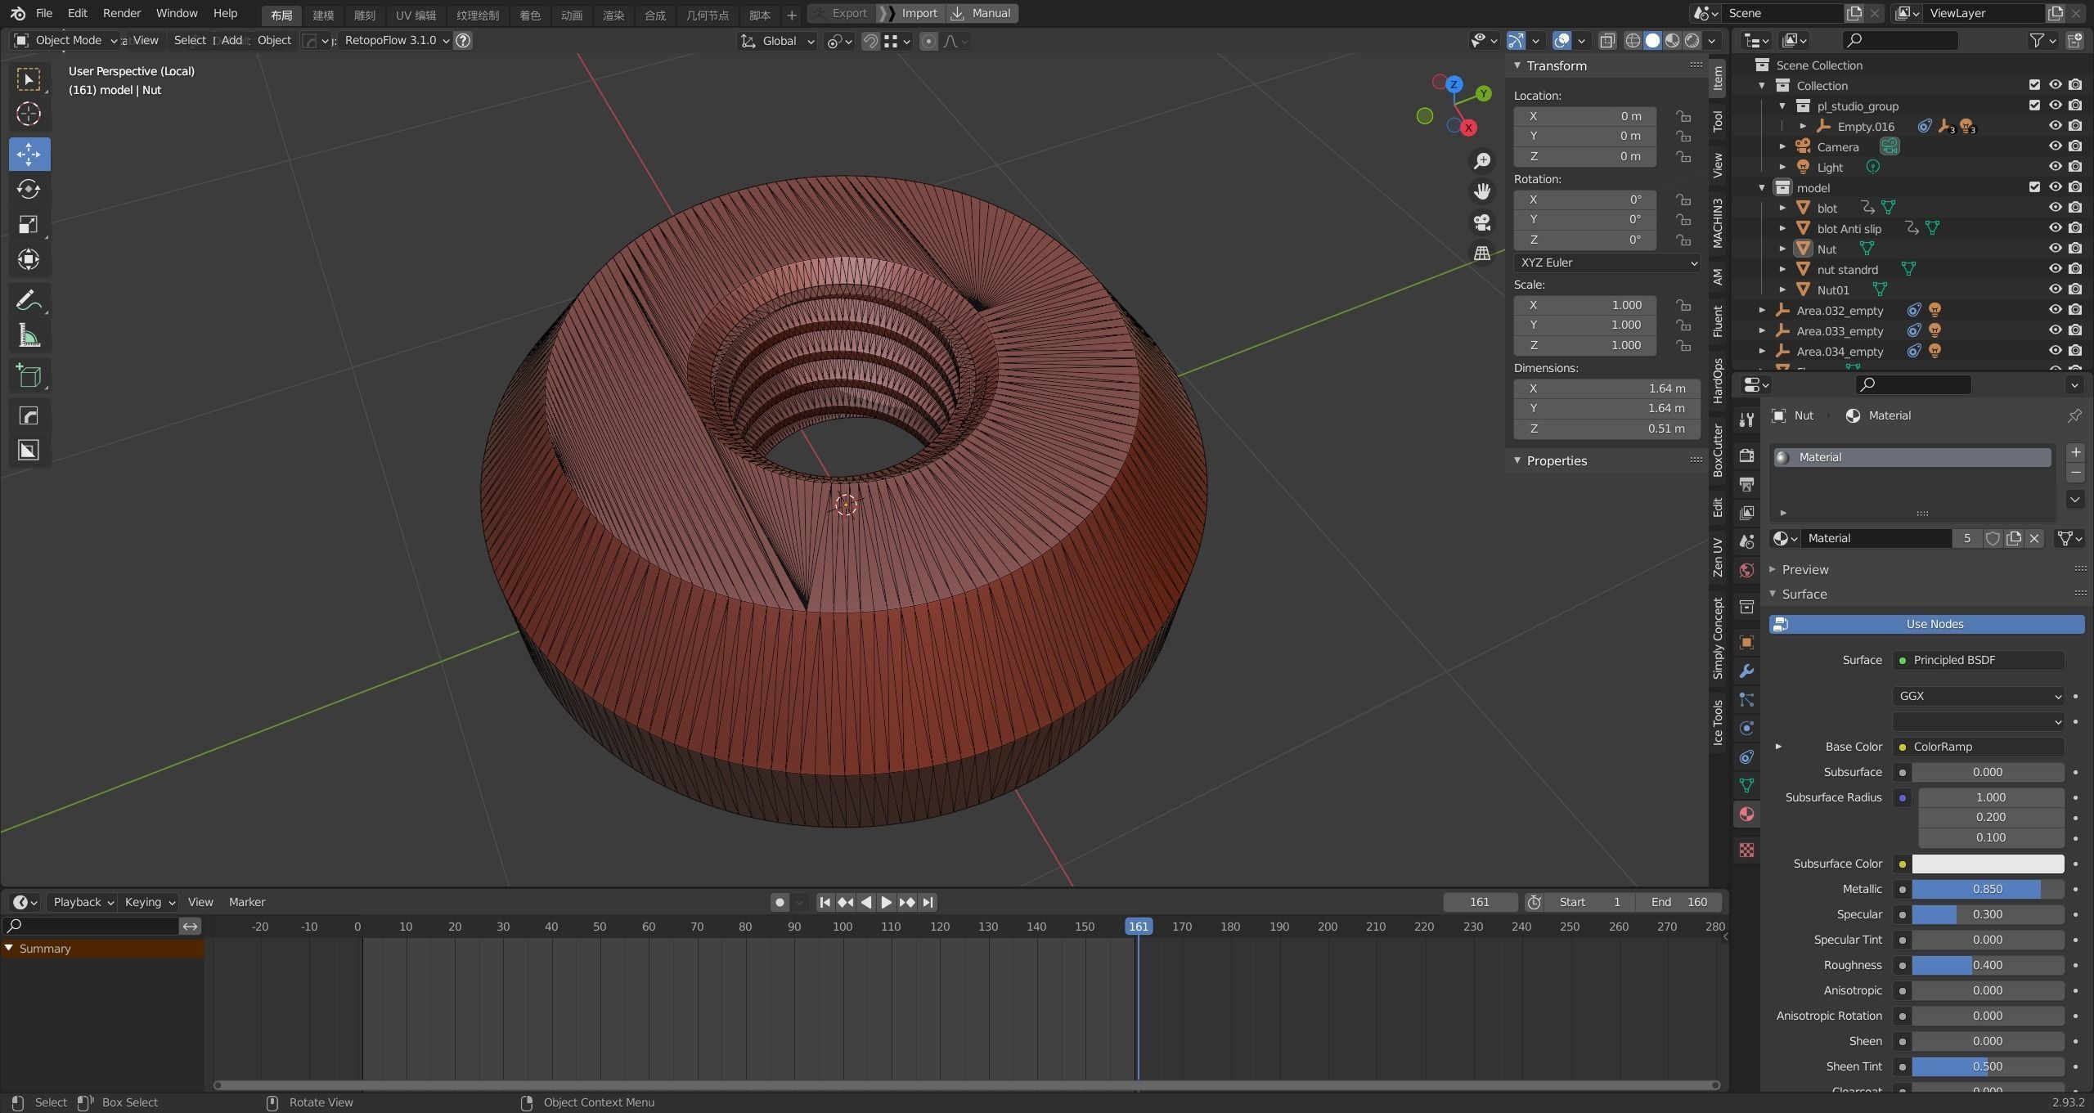2094x1113 pixels.
Task: Select the Scale tool
Action: point(29,225)
